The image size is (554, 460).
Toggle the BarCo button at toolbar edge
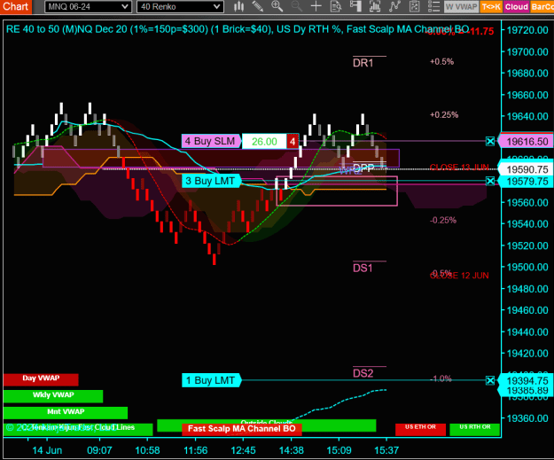click(542, 7)
